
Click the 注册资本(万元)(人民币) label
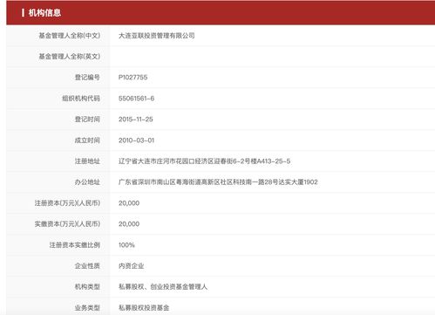[x=67, y=203]
